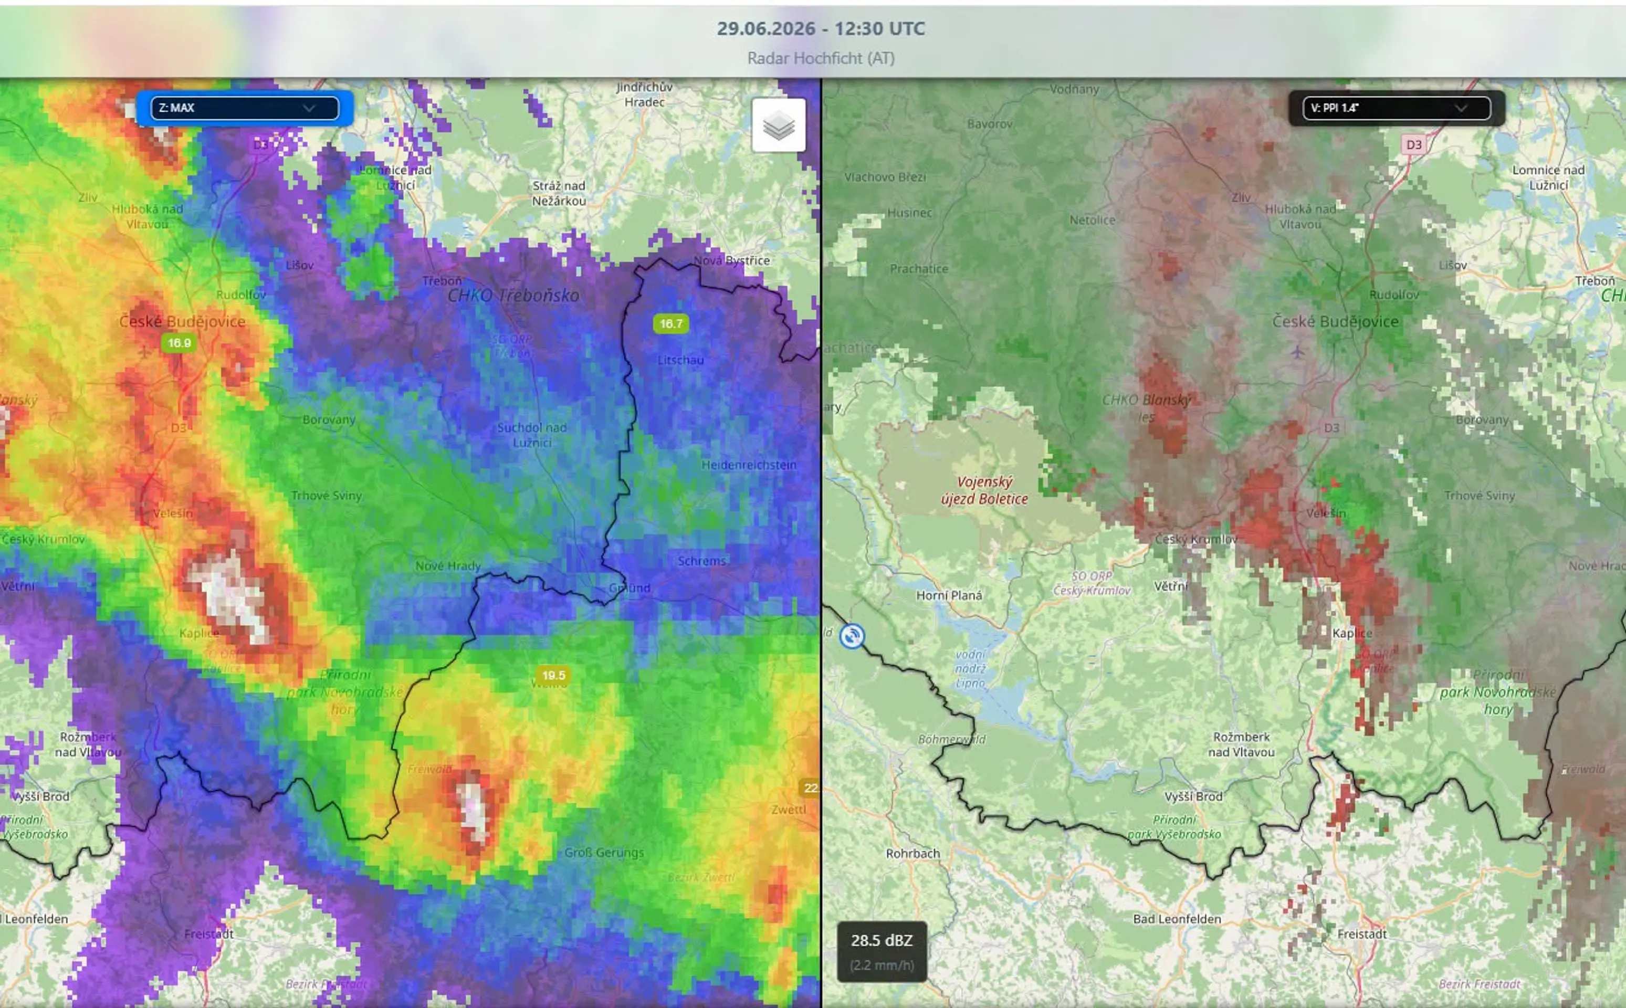Click the Heidenreichstein town label
Screen dimensions: 1626x1008
(749, 465)
